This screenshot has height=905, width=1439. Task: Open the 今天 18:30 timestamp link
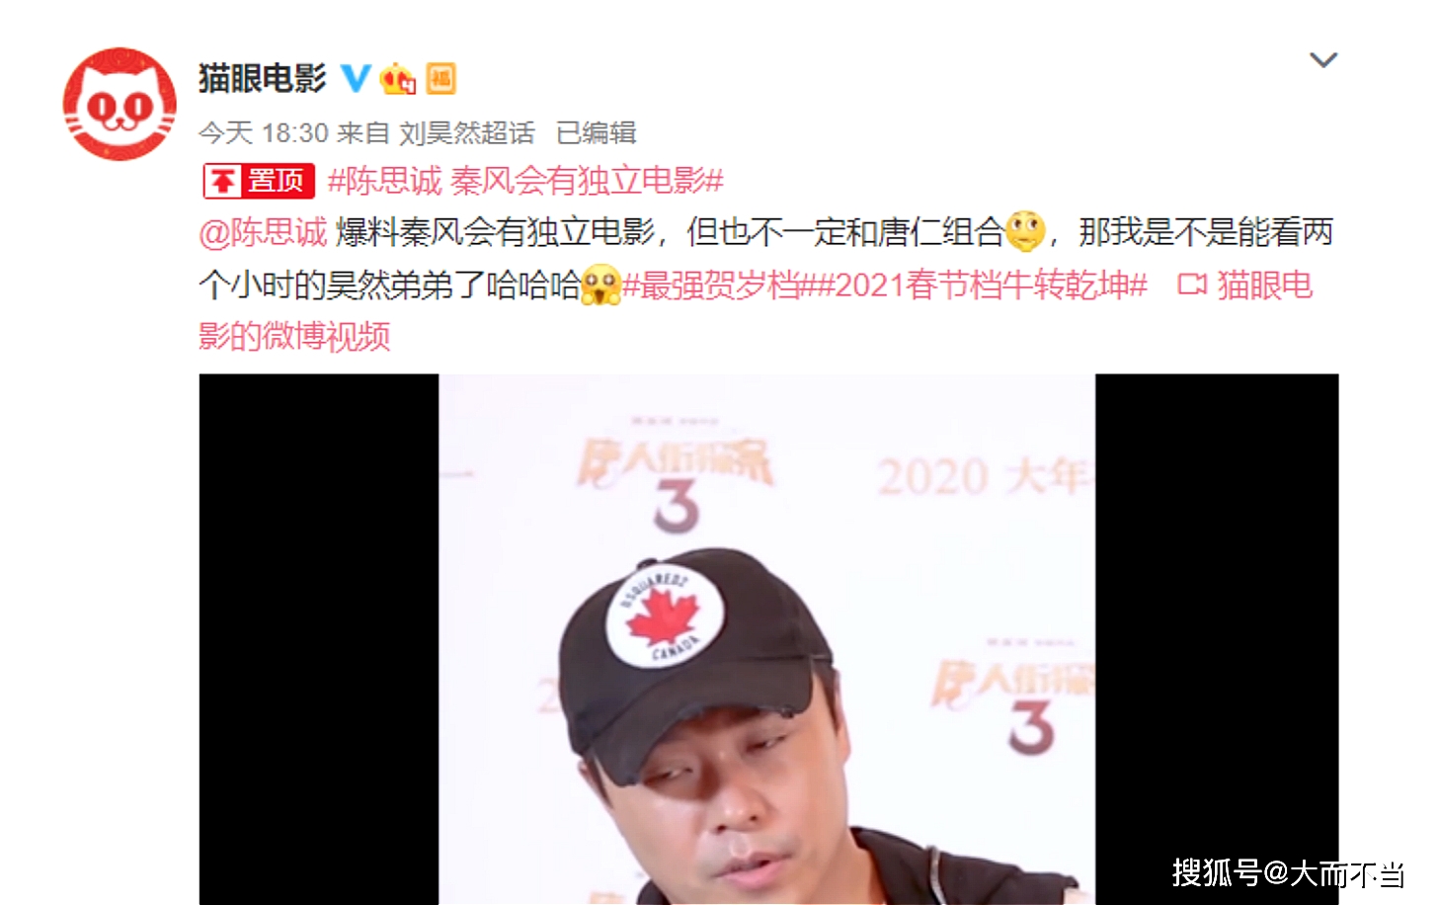264,132
